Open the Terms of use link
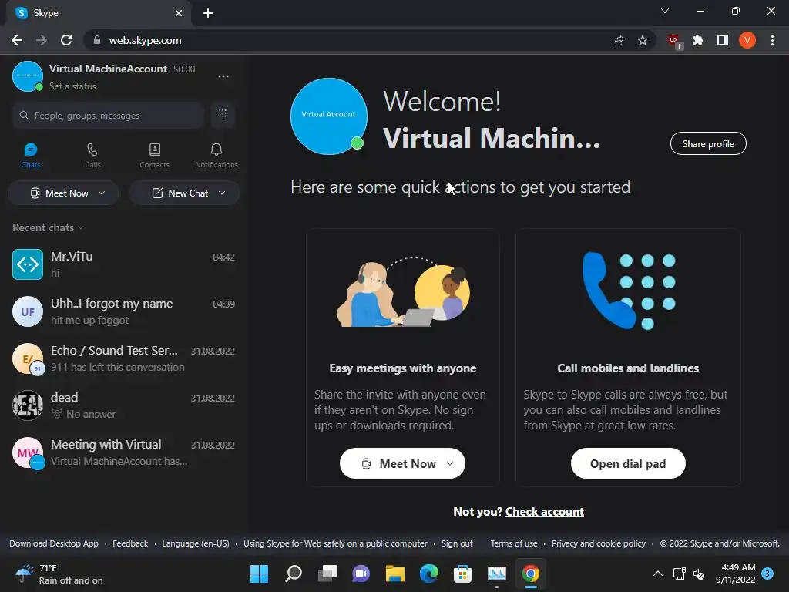 [514, 543]
